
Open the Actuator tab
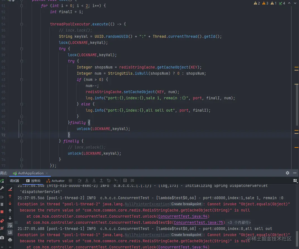tap(56, 181)
